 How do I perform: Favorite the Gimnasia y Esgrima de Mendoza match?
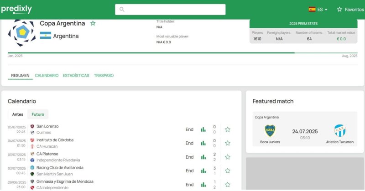pyautogui.click(x=228, y=185)
